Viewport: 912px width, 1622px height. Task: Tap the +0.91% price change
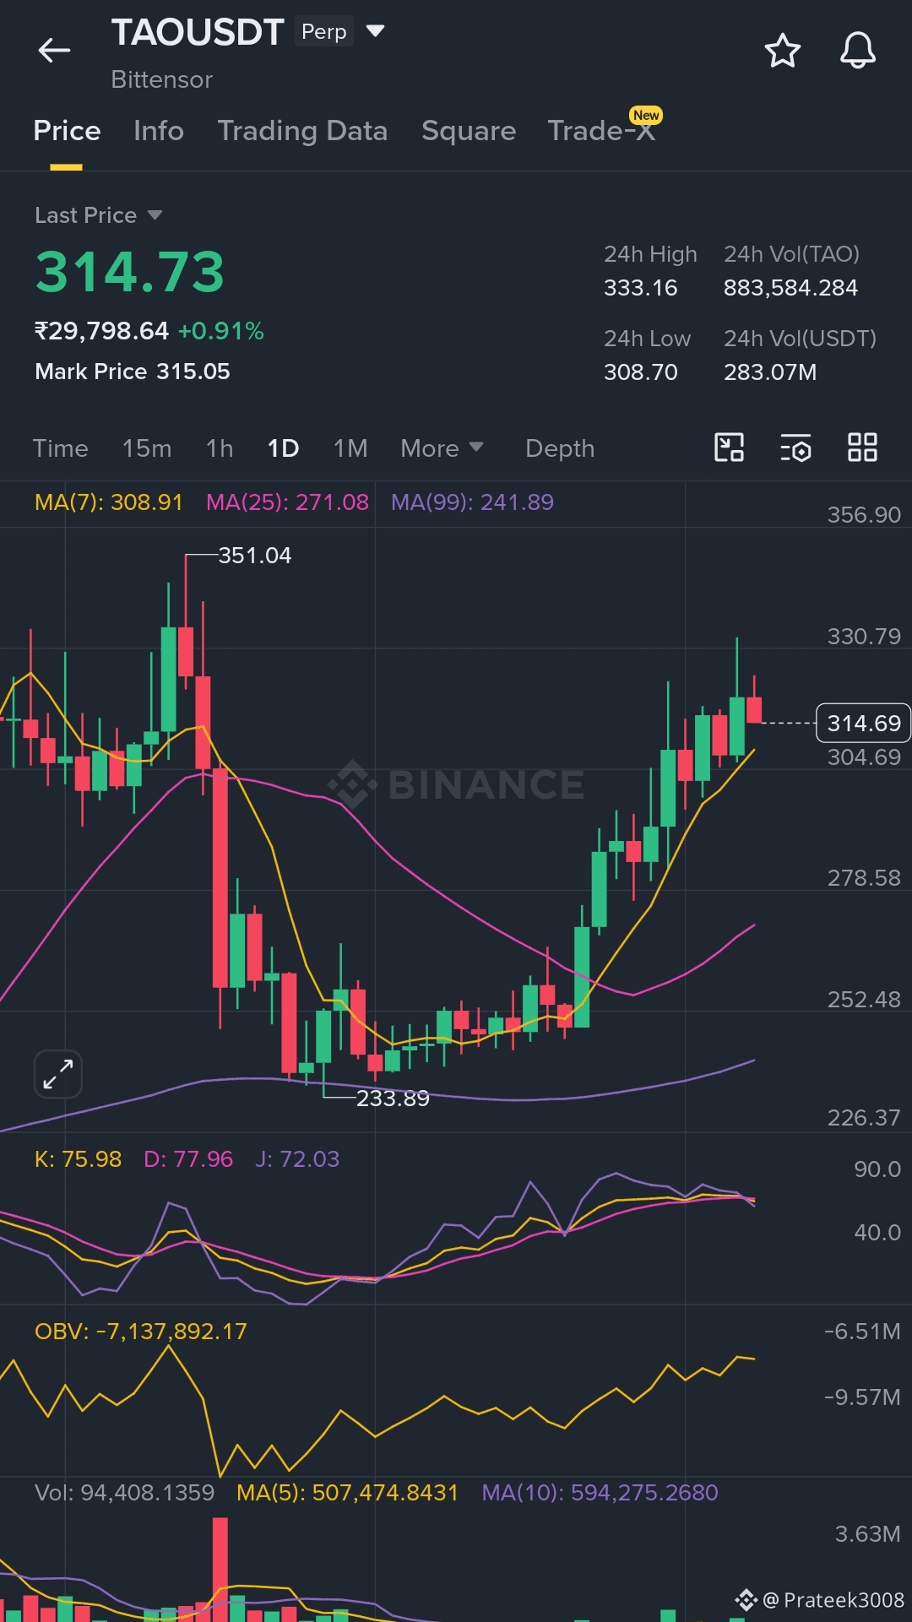pos(221,331)
